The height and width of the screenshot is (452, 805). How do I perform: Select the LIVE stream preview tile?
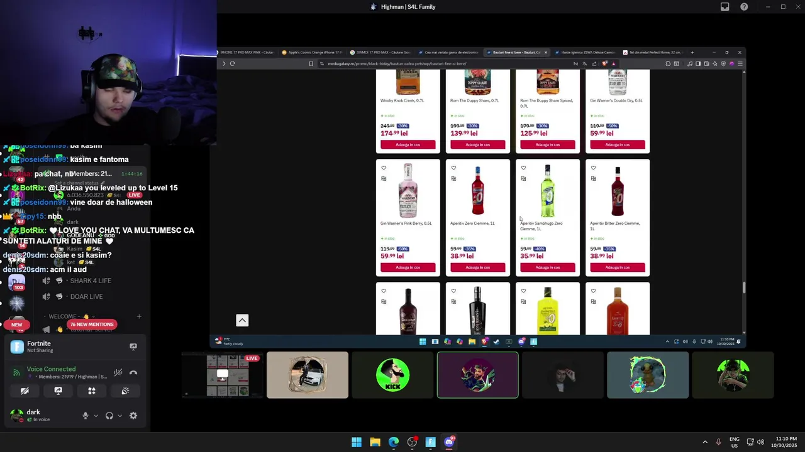223,375
